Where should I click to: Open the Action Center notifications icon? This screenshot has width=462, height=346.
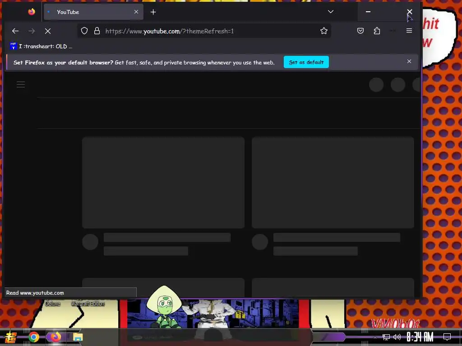pyautogui.click(x=447, y=337)
